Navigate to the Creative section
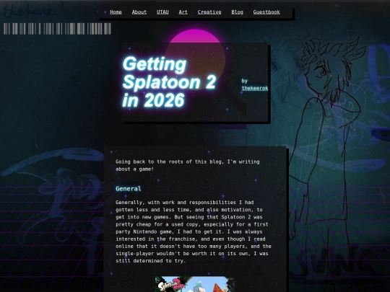Screen dimensions: 390x292 [x=209, y=12]
